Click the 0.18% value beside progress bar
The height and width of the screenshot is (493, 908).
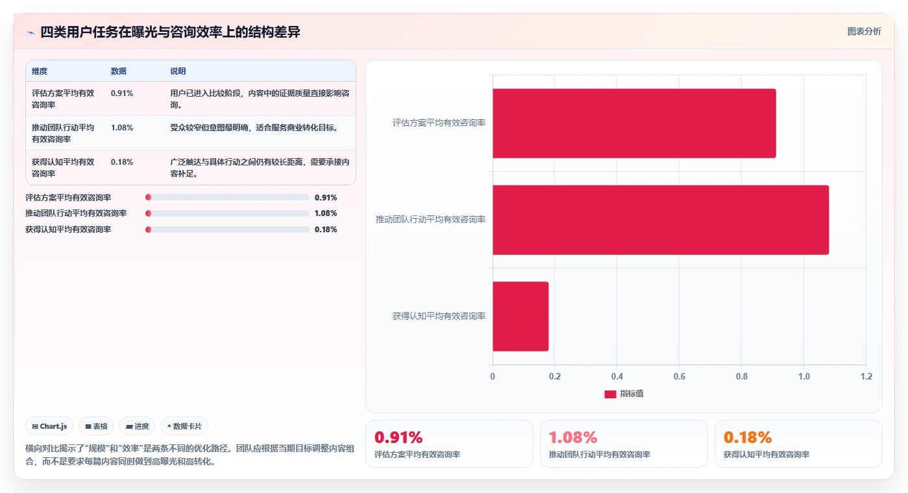coord(326,229)
